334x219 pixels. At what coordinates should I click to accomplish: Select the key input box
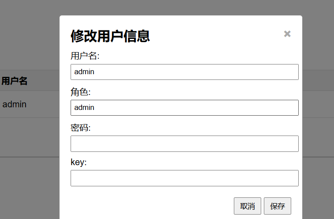click(x=184, y=178)
